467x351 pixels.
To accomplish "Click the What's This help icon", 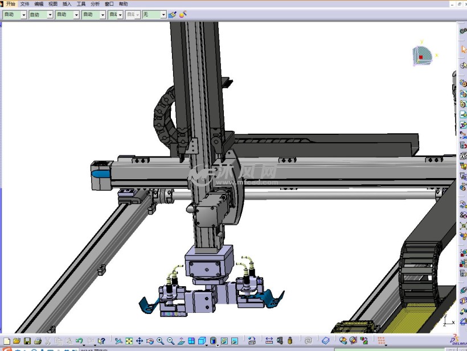I will (101, 341).
